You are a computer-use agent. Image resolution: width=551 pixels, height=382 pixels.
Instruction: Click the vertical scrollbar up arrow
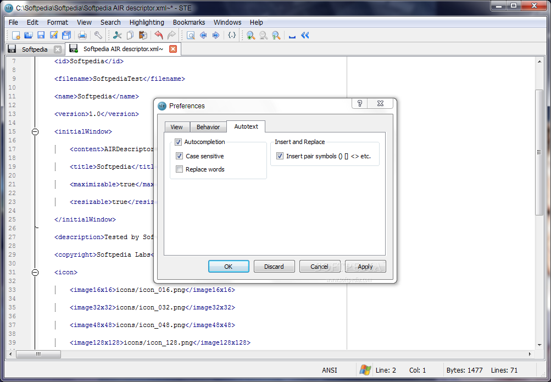(x=539, y=62)
